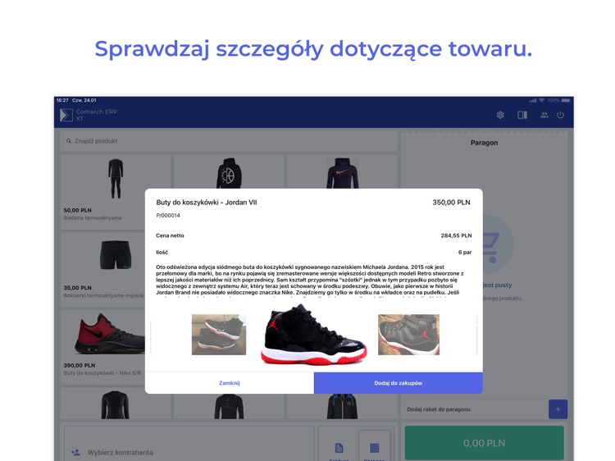The height and width of the screenshot is (461, 615).
Task: Open Buty do koszykówki Nike B/R tile
Action: tap(102, 346)
